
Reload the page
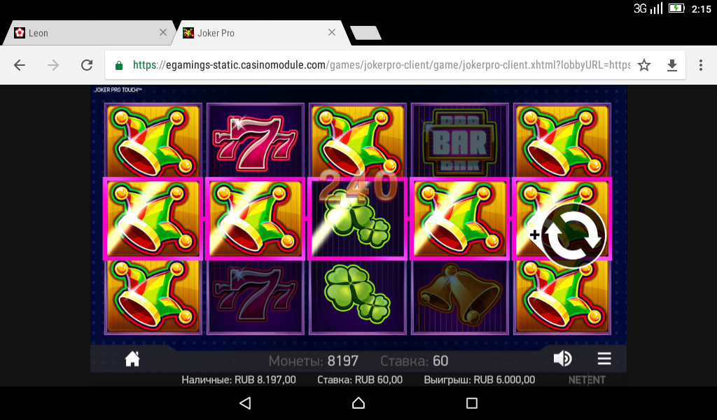pyautogui.click(x=87, y=65)
